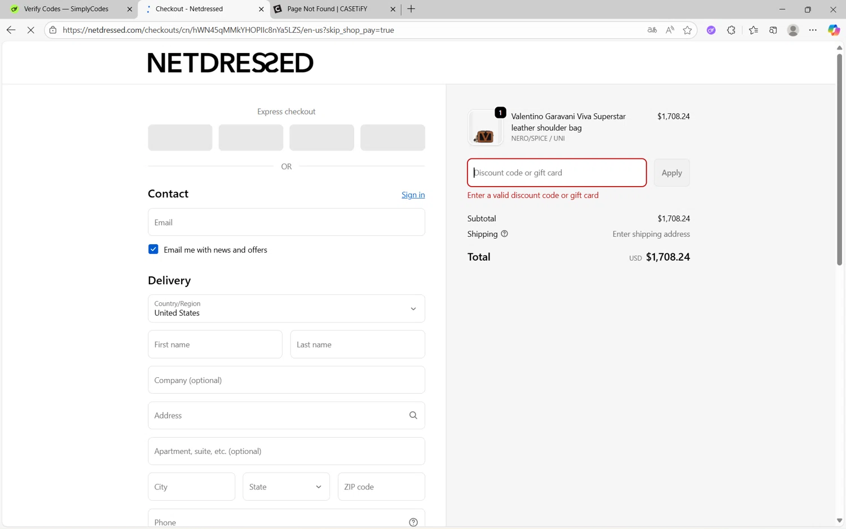Focus the Apartment, suite, etc. field
This screenshot has height=529, width=846.
pyautogui.click(x=287, y=451)
